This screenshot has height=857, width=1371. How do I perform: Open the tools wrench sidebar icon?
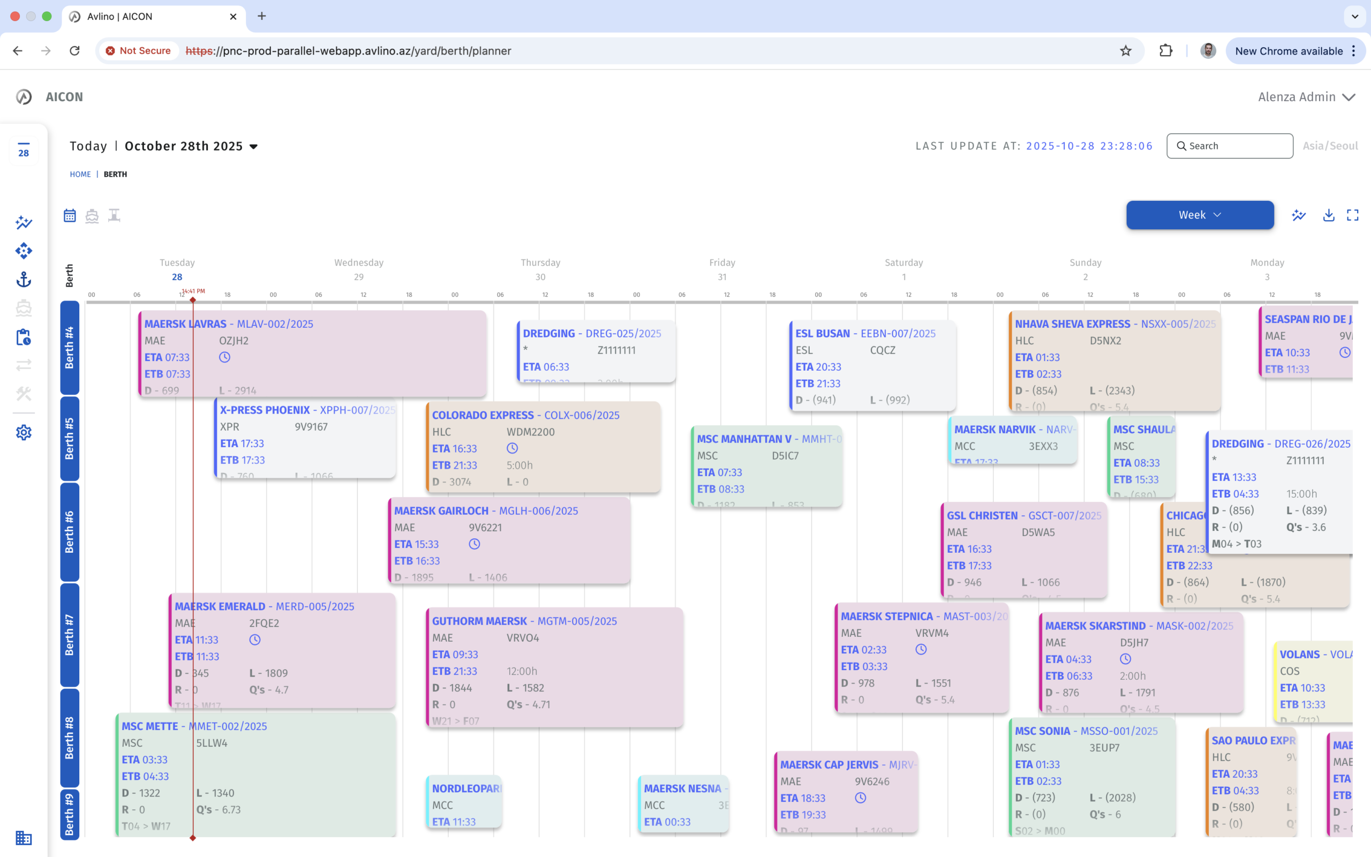24,393
